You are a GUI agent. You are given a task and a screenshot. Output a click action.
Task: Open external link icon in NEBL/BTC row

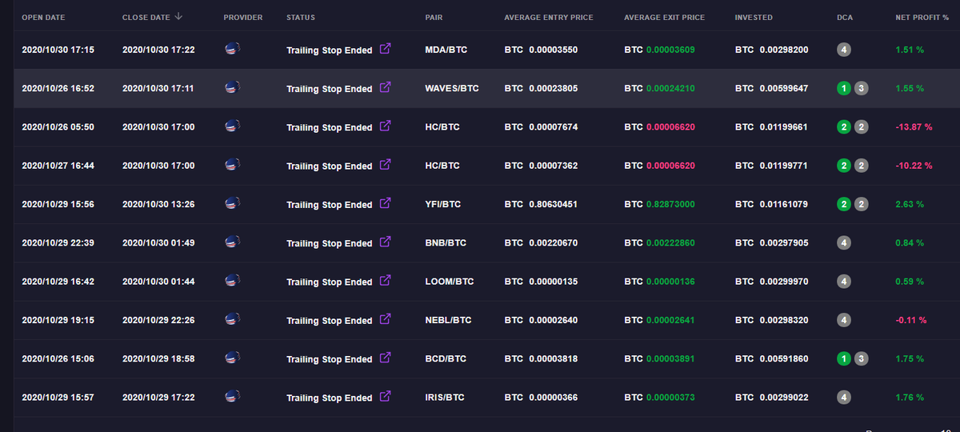click(x=385, y=318)
